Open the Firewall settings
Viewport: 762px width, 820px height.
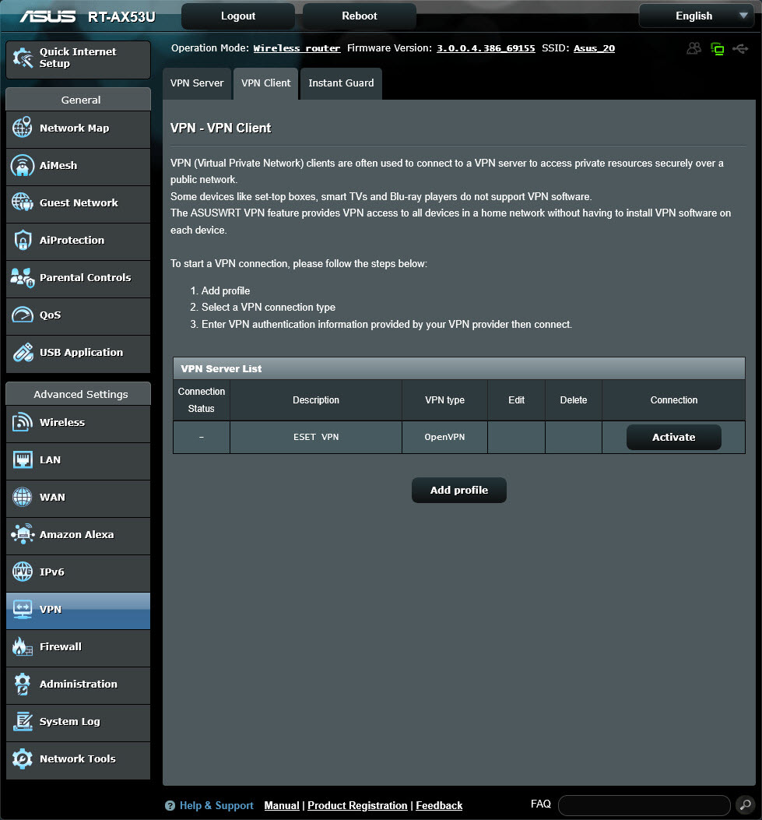(x=78, y=647)
